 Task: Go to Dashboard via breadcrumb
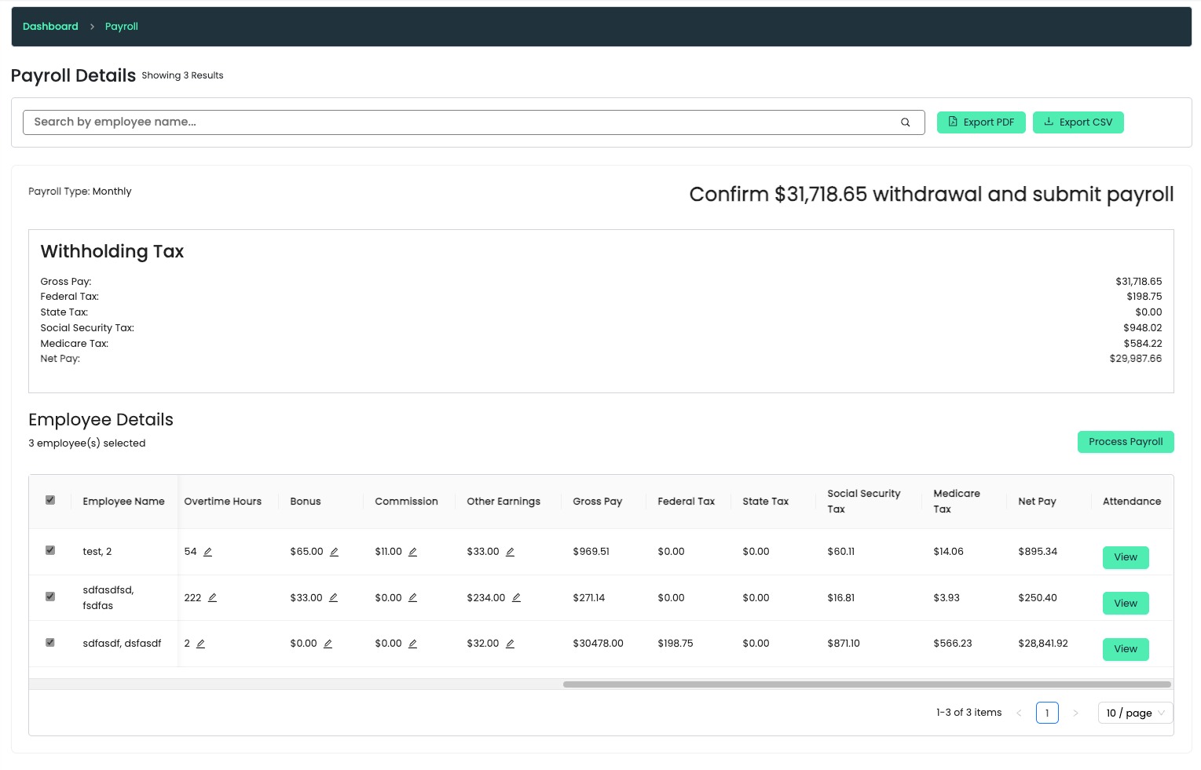[x=50, y=26]
